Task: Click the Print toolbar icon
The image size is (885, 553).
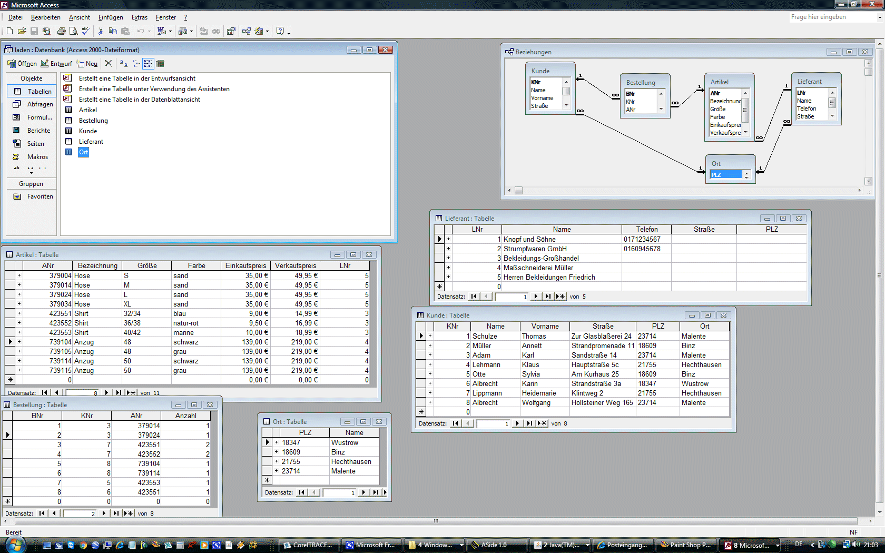Action: pyautogui.click(x=61, y=31)
